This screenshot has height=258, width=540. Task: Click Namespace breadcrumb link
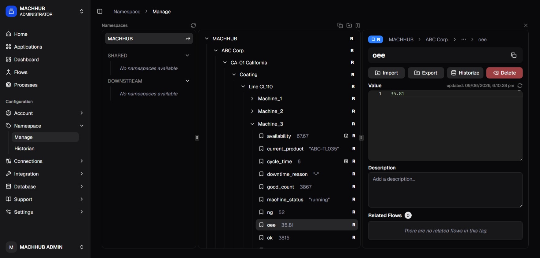(x=127, y=11)
